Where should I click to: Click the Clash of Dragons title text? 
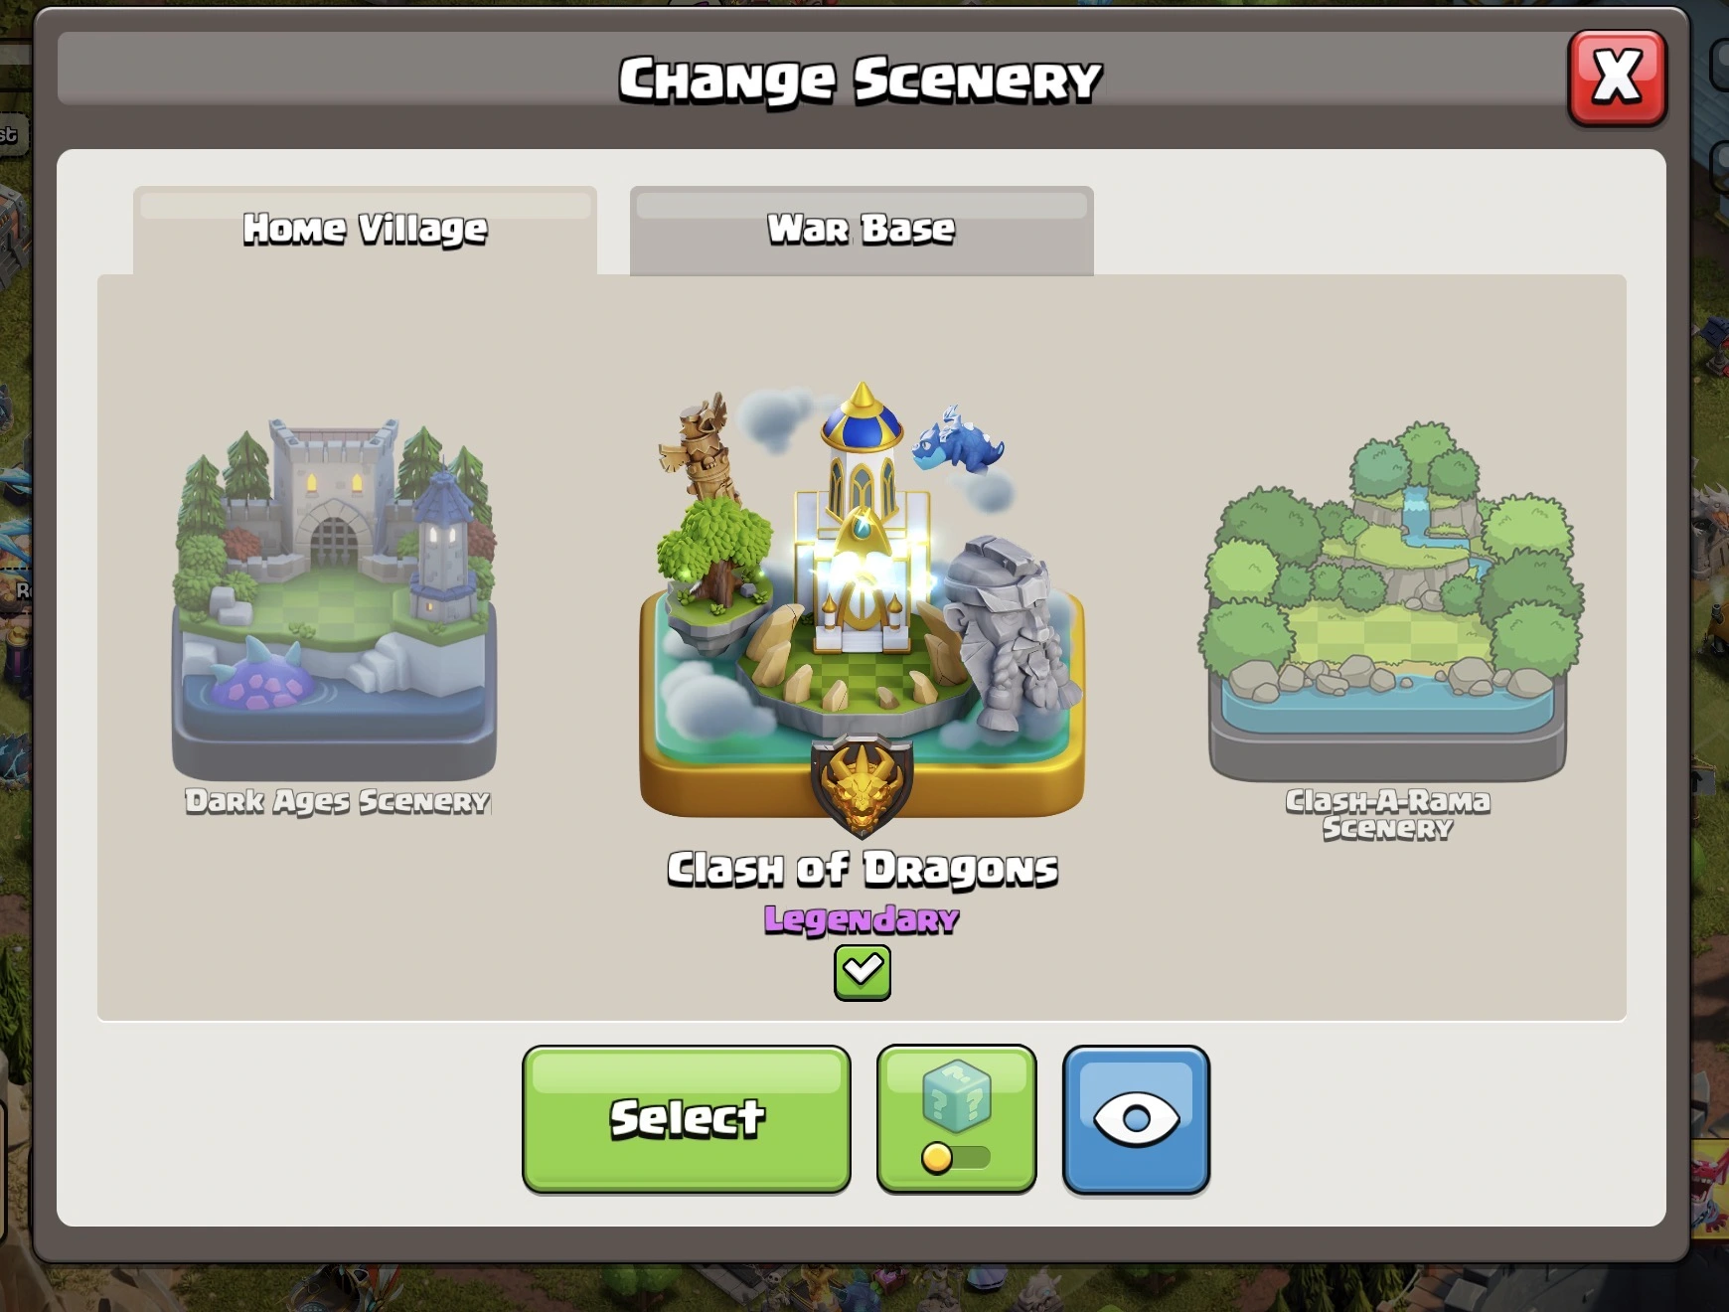pyautogui.click(x=862, y=869)
